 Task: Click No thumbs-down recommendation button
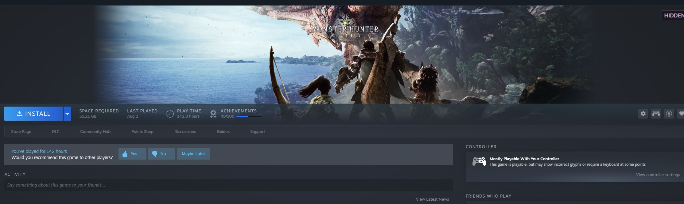[161, 154]
